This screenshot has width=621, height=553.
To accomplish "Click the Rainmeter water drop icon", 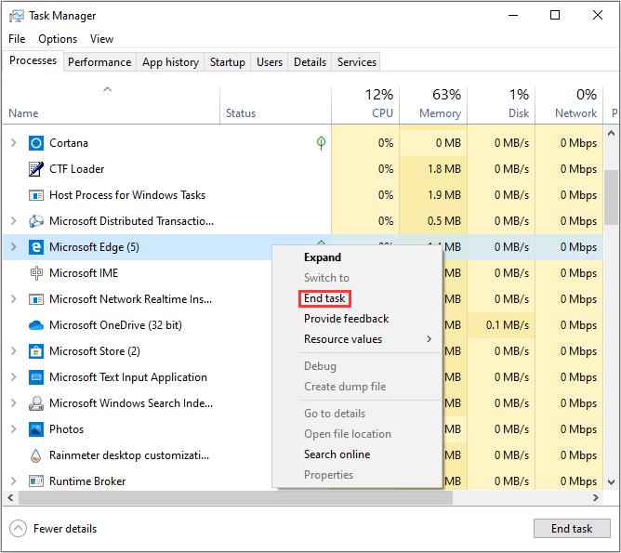I will pyautogui.click(x=36, y=455).
